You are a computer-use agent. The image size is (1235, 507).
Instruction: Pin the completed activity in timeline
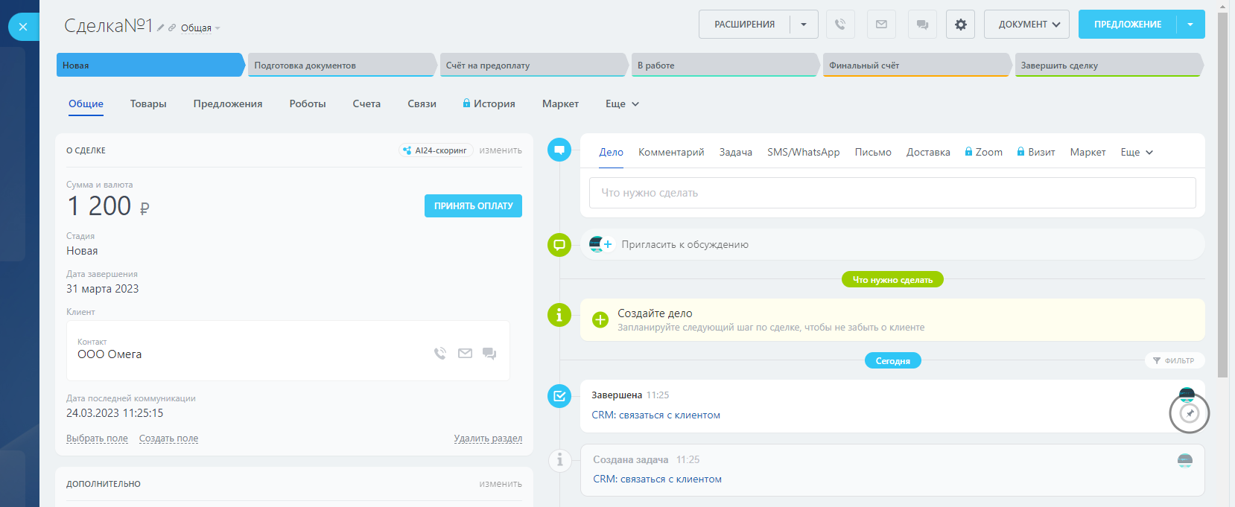click(x=1190, y=413)
